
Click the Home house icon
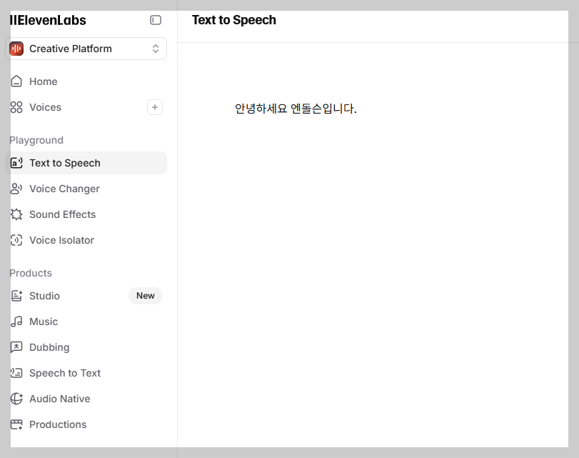tap(16, 81)
